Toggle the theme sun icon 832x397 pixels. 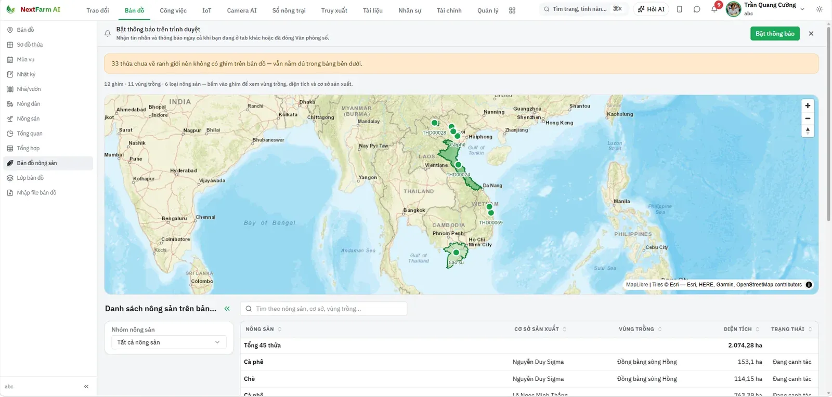coord(820,9)
